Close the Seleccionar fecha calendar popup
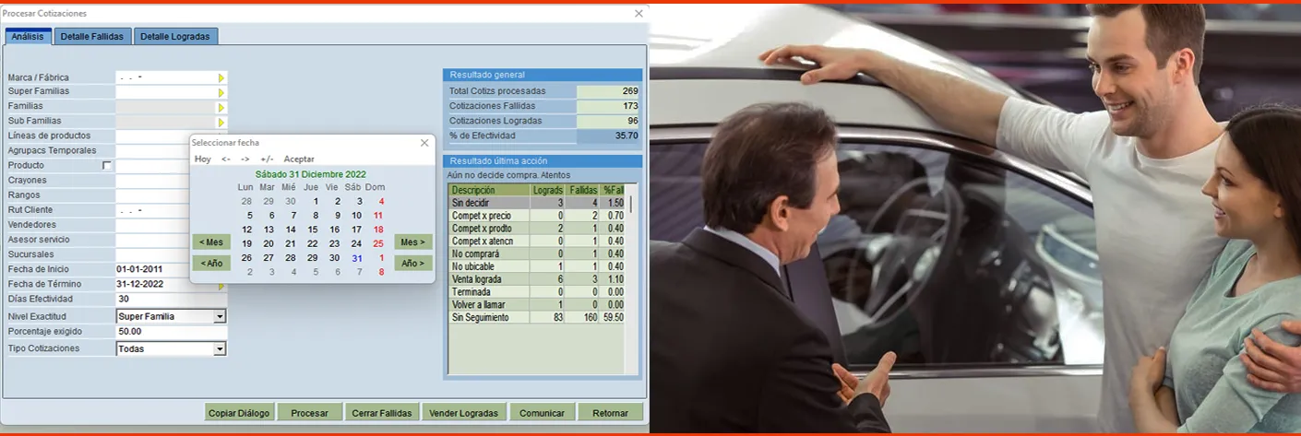Image resolution: width=1301 pixels, height=436 pixels. pos(424,143)
